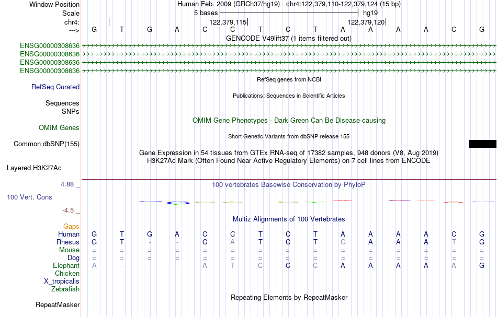This screenshot has height=317, width=497.
Task: Click the Window Position label
Action: click(54, 4)
